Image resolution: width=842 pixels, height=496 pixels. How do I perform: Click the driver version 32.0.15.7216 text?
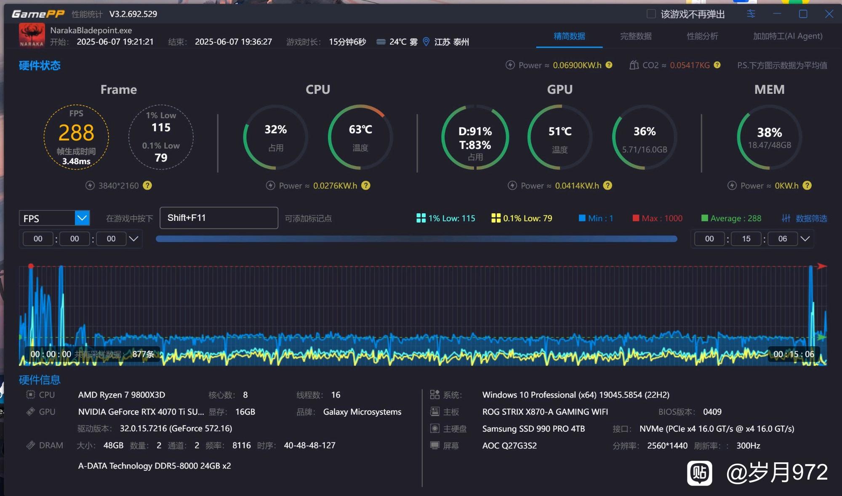click(x=176, y=428)
